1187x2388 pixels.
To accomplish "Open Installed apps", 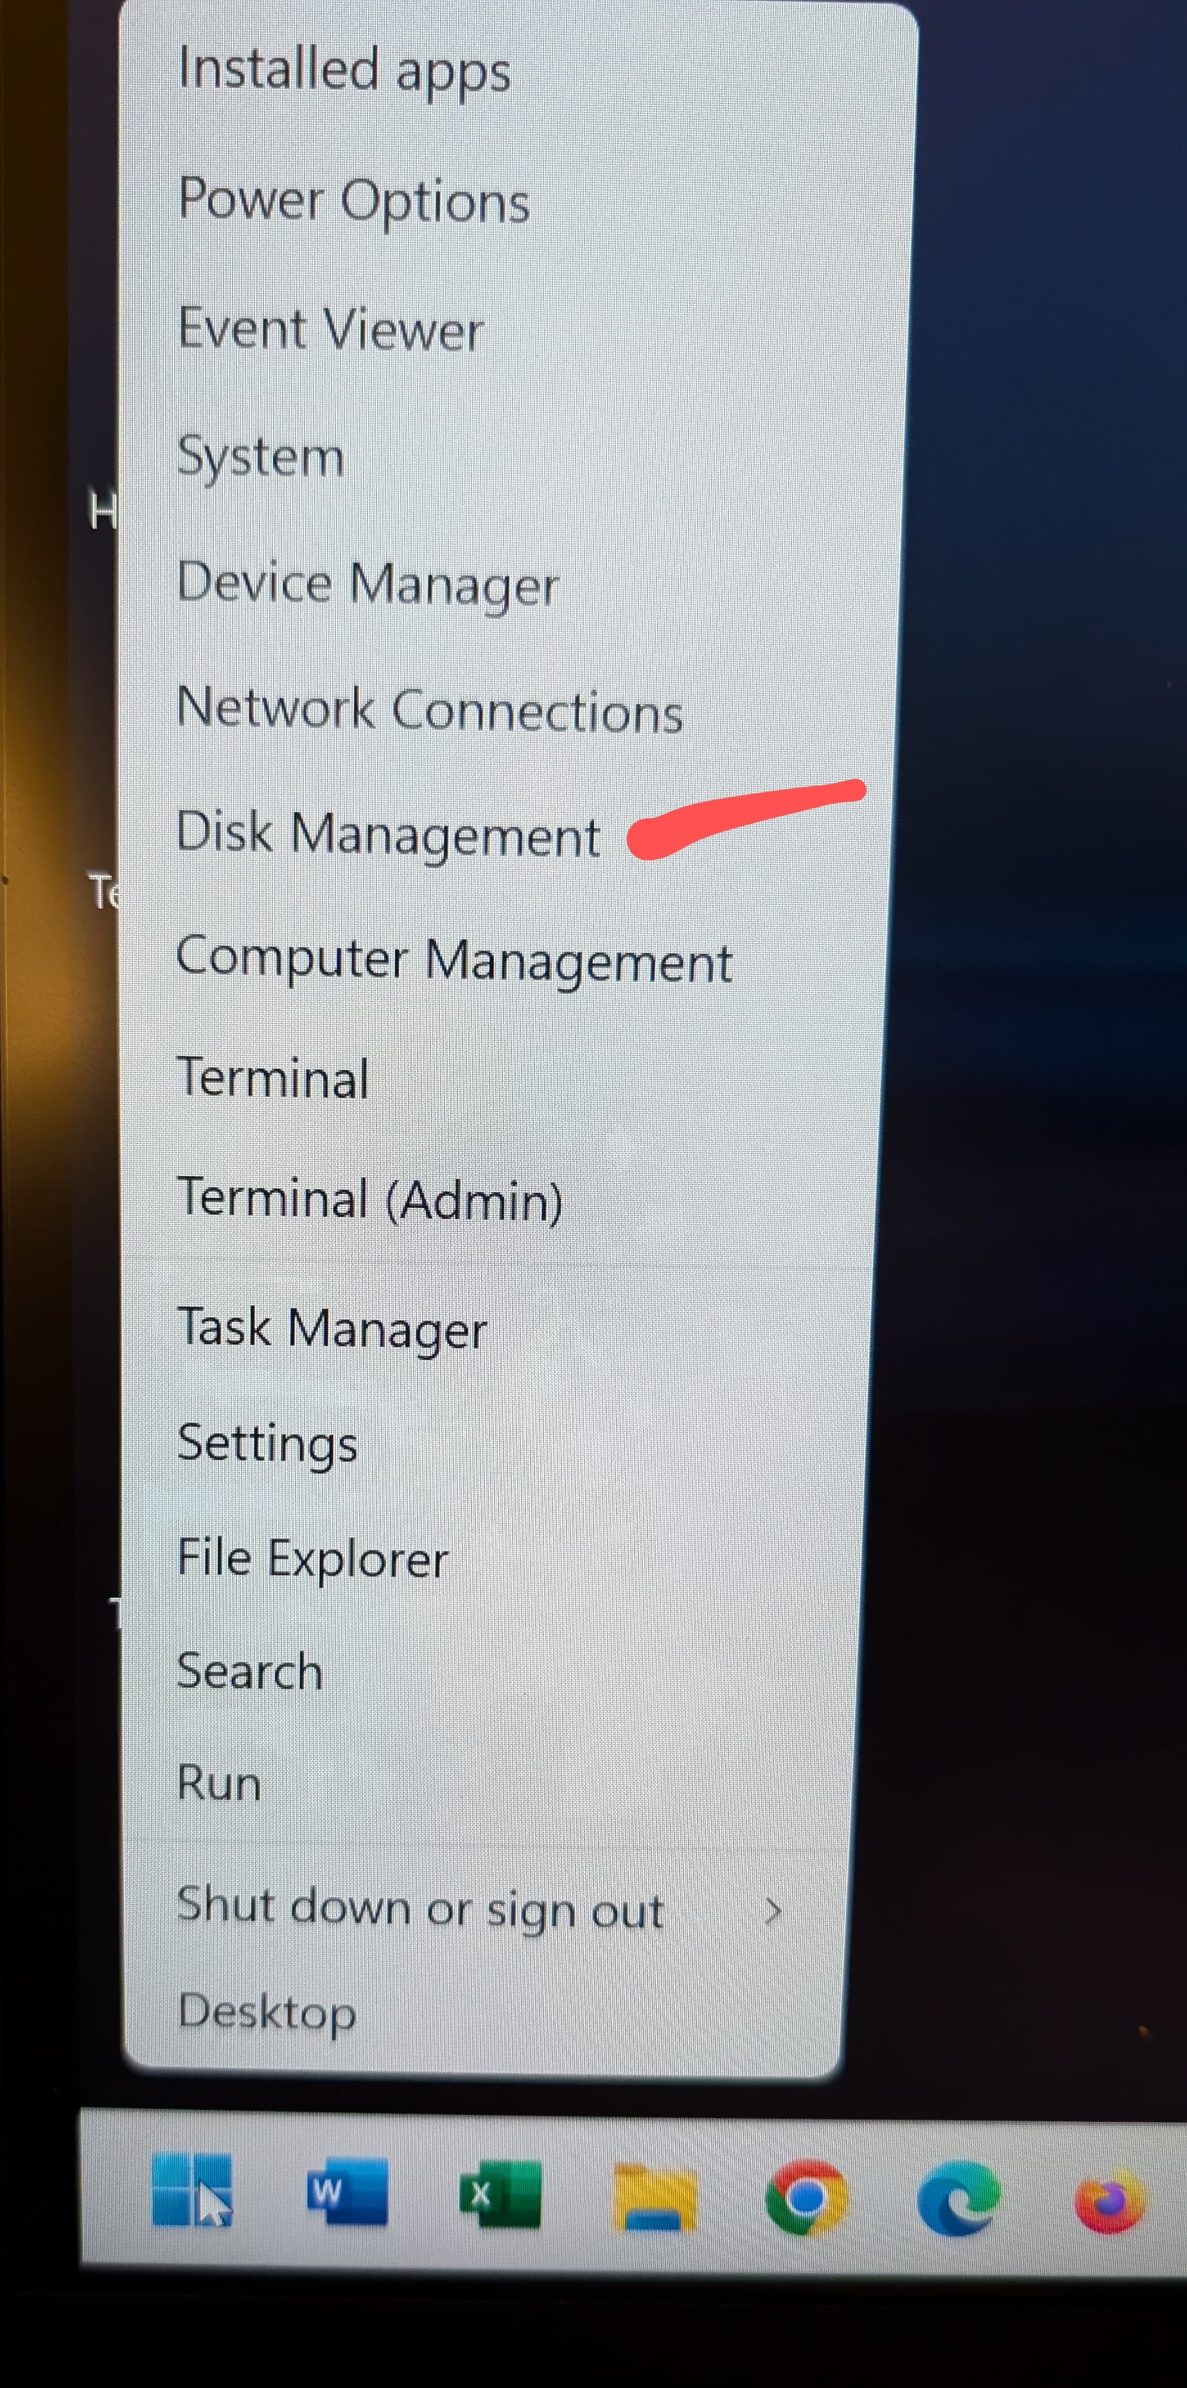I will [x=344, y=71].
